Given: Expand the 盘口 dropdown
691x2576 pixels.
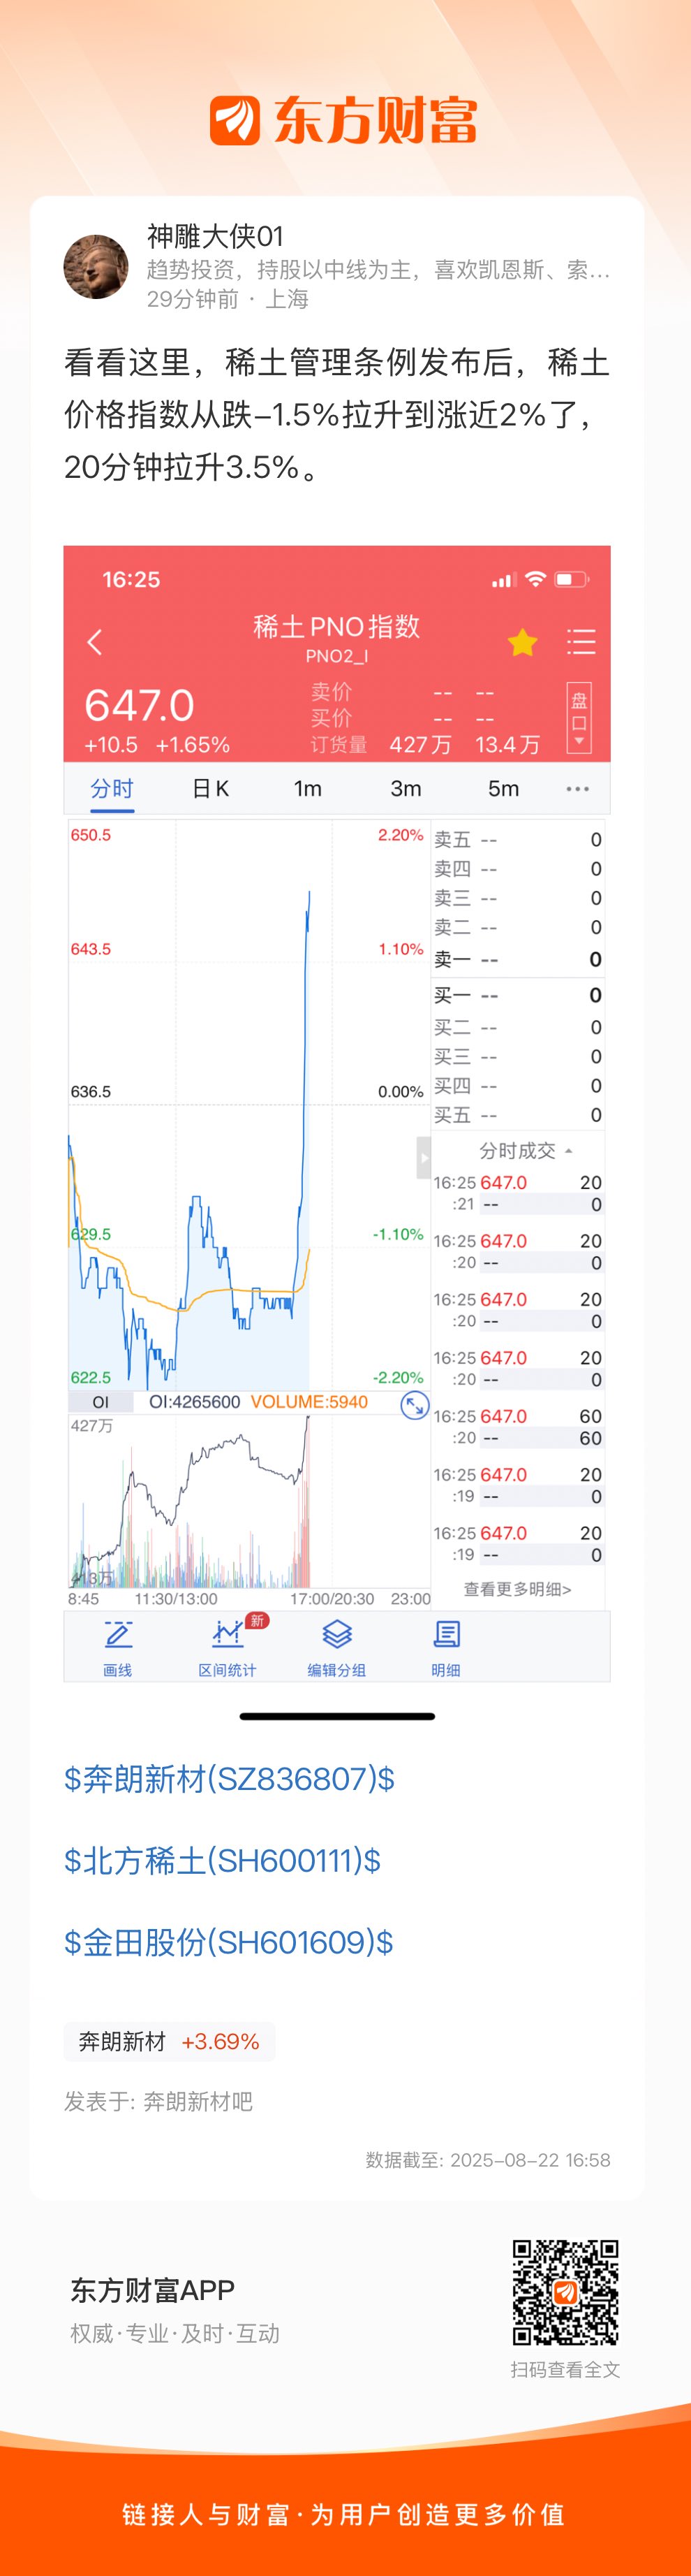Looking at the screenshot, I should [579, 717].
